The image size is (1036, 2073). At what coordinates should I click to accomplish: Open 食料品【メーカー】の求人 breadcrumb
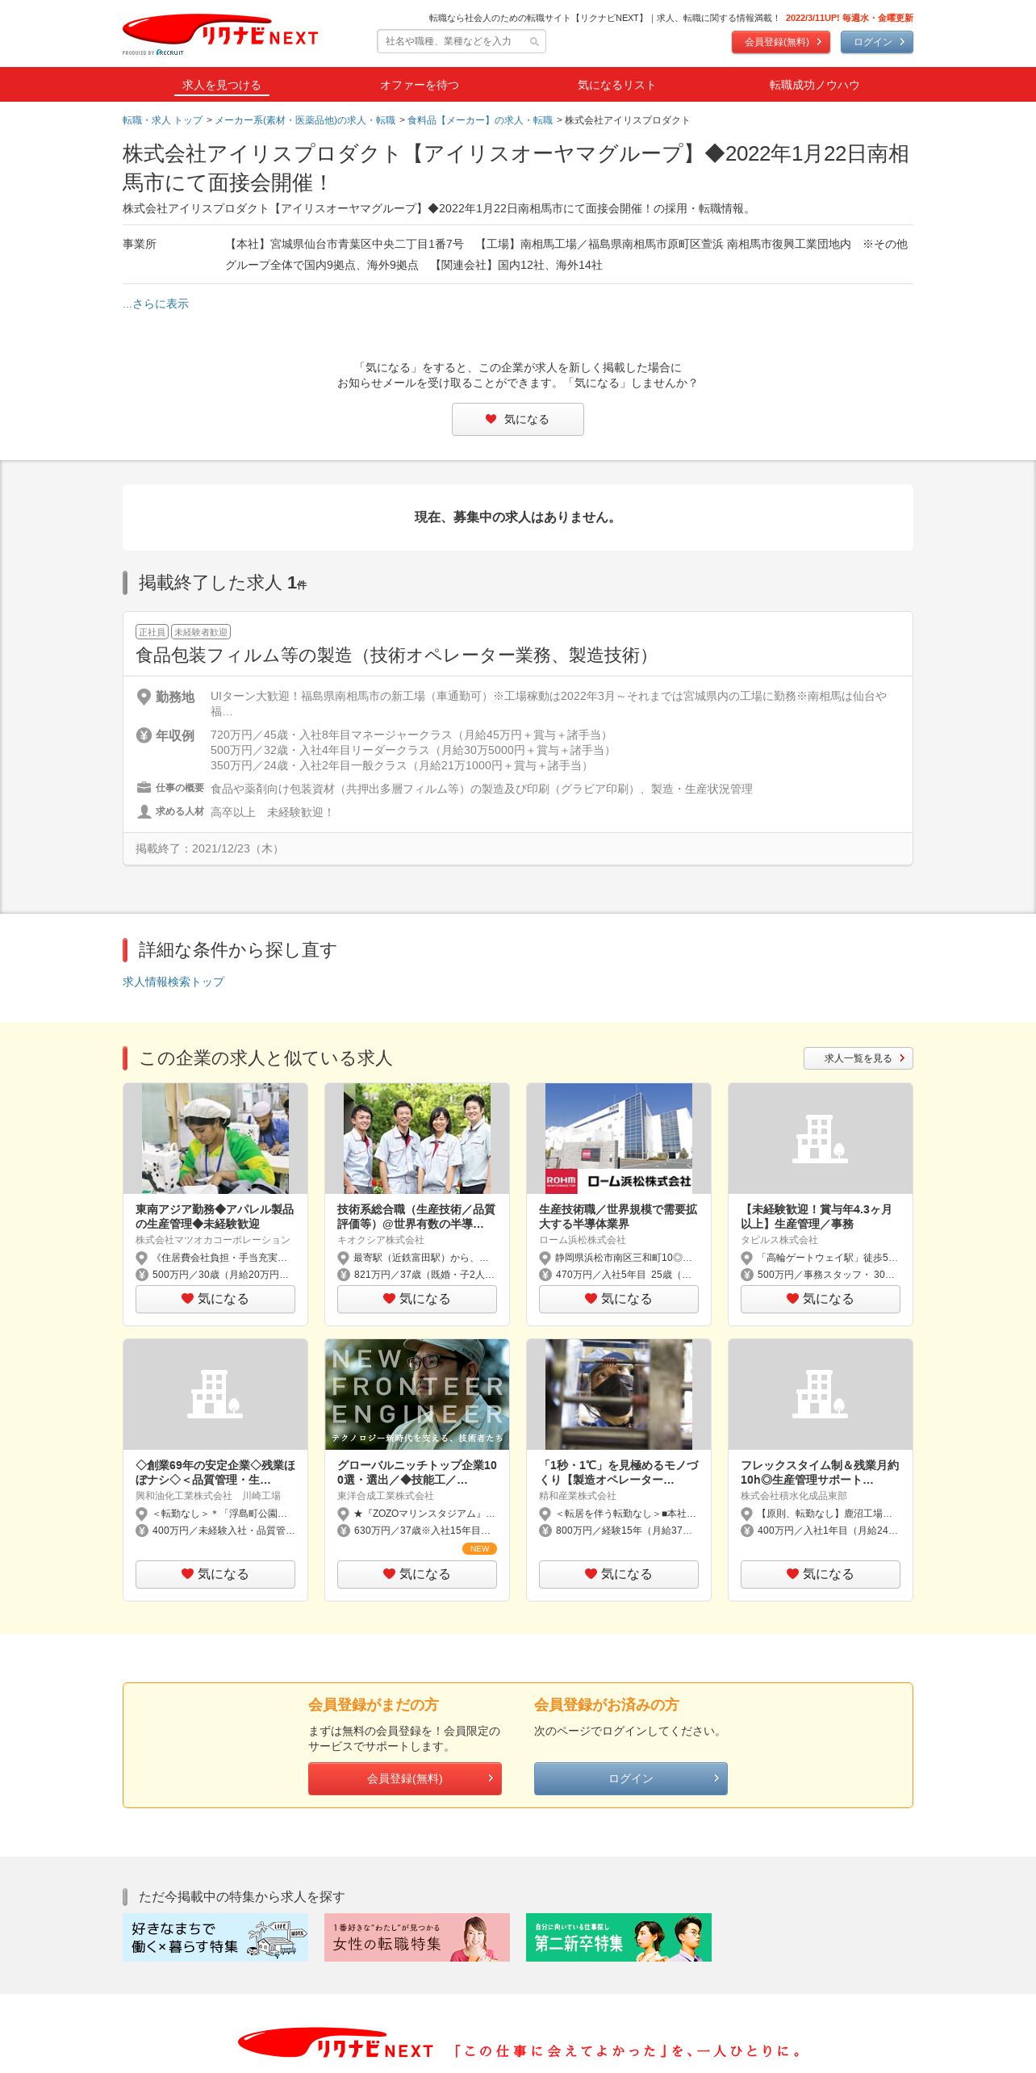(480, 120)
